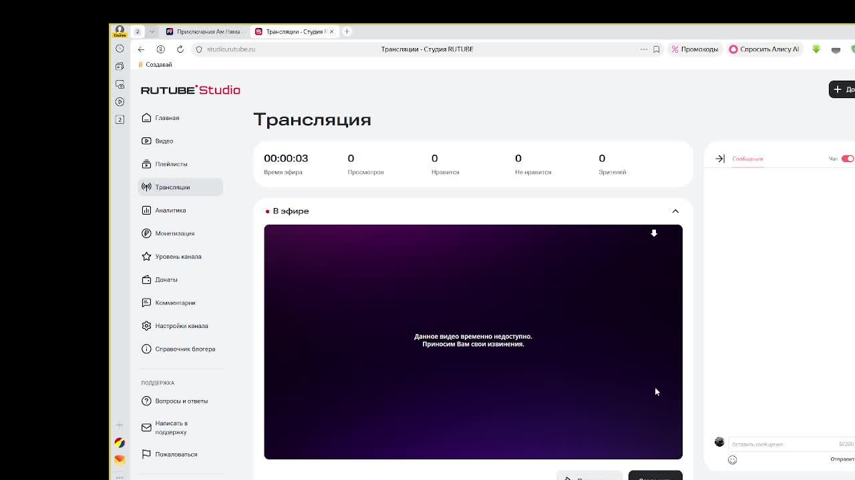This screenshot has width=855, height=480.
Task: Collapse the В эфире section
Action: tap(675, 211)
